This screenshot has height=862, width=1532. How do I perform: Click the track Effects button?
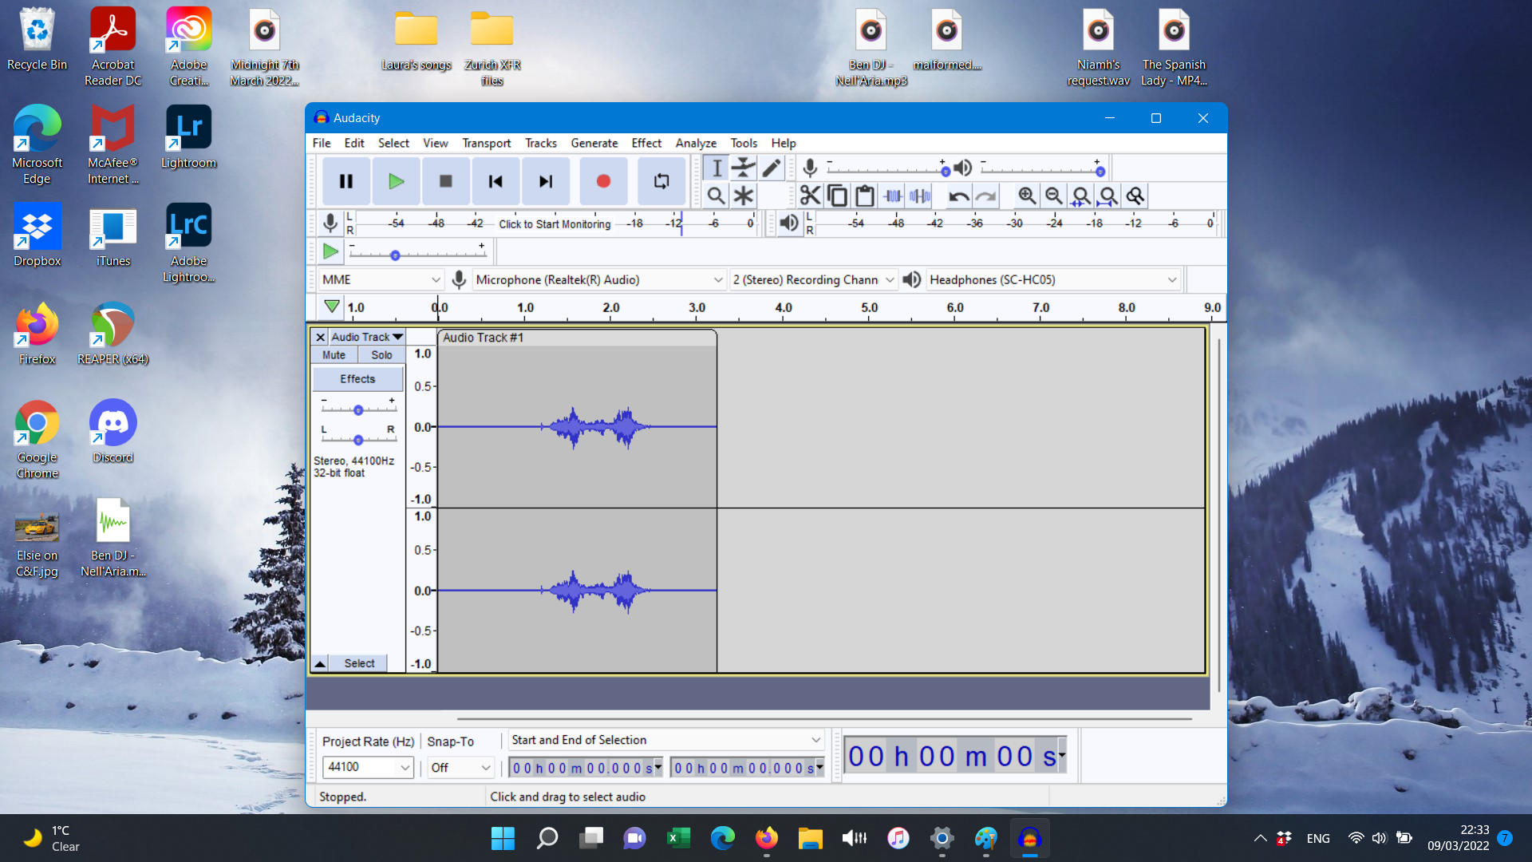click(x=357, y=379)
